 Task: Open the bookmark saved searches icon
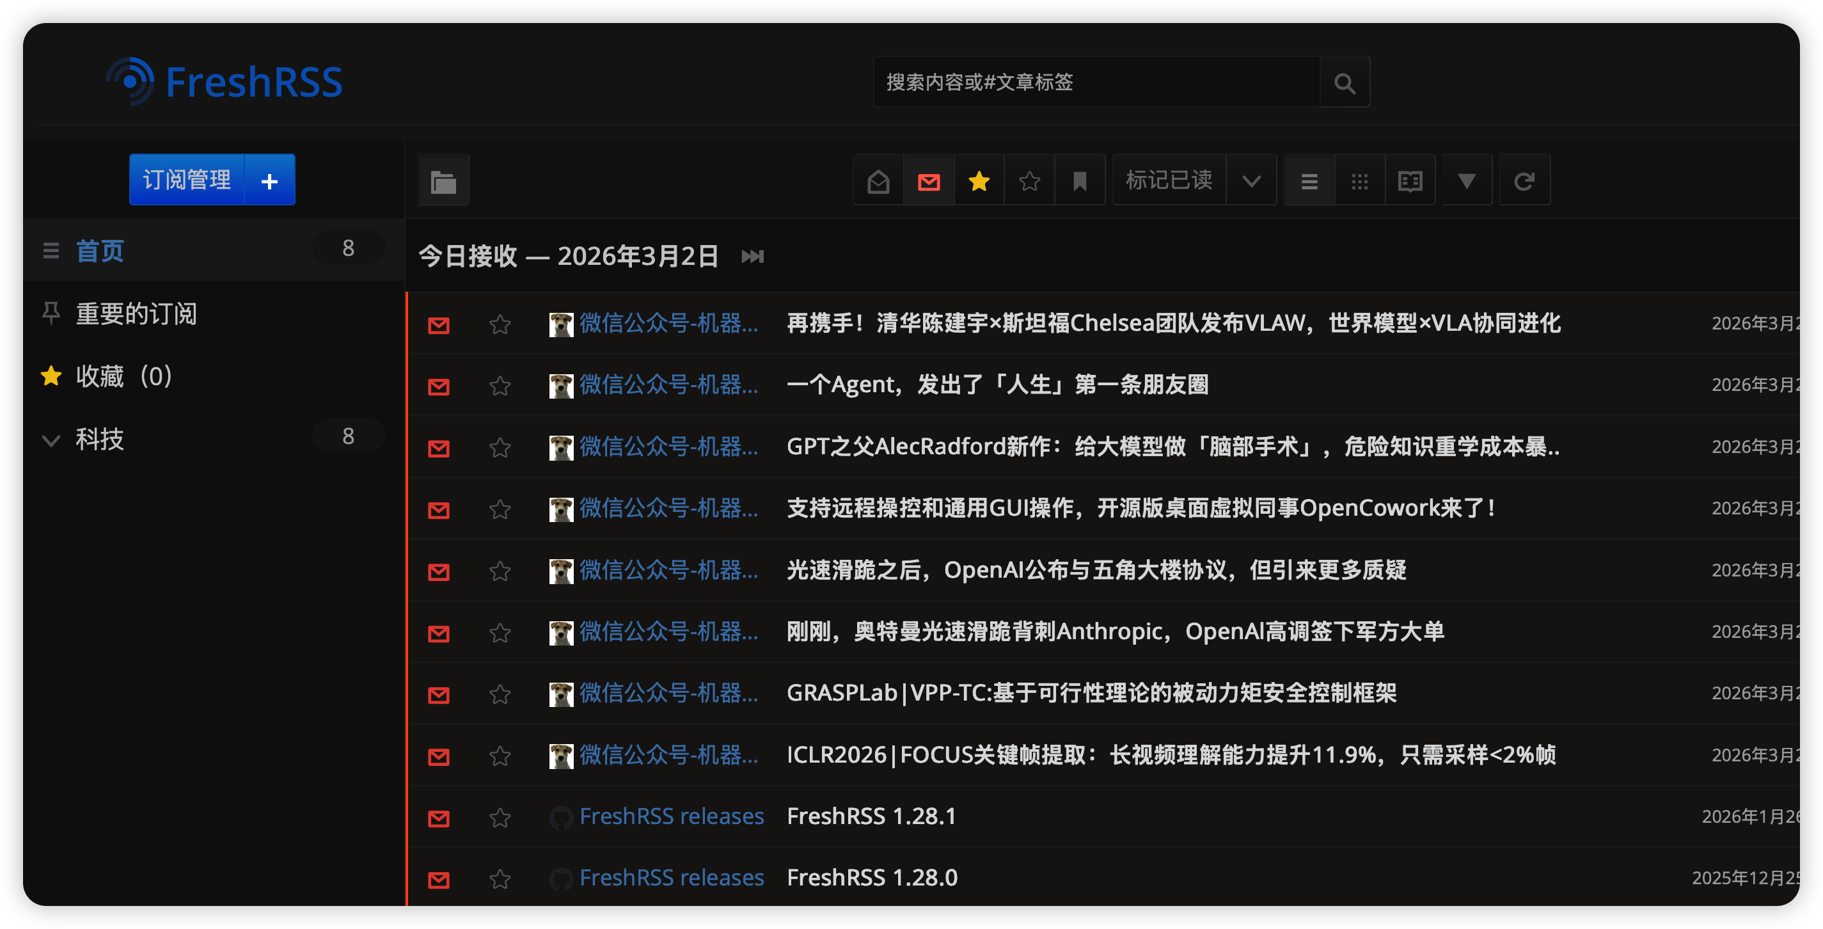pyautogui.click(x=1080, y=181)
